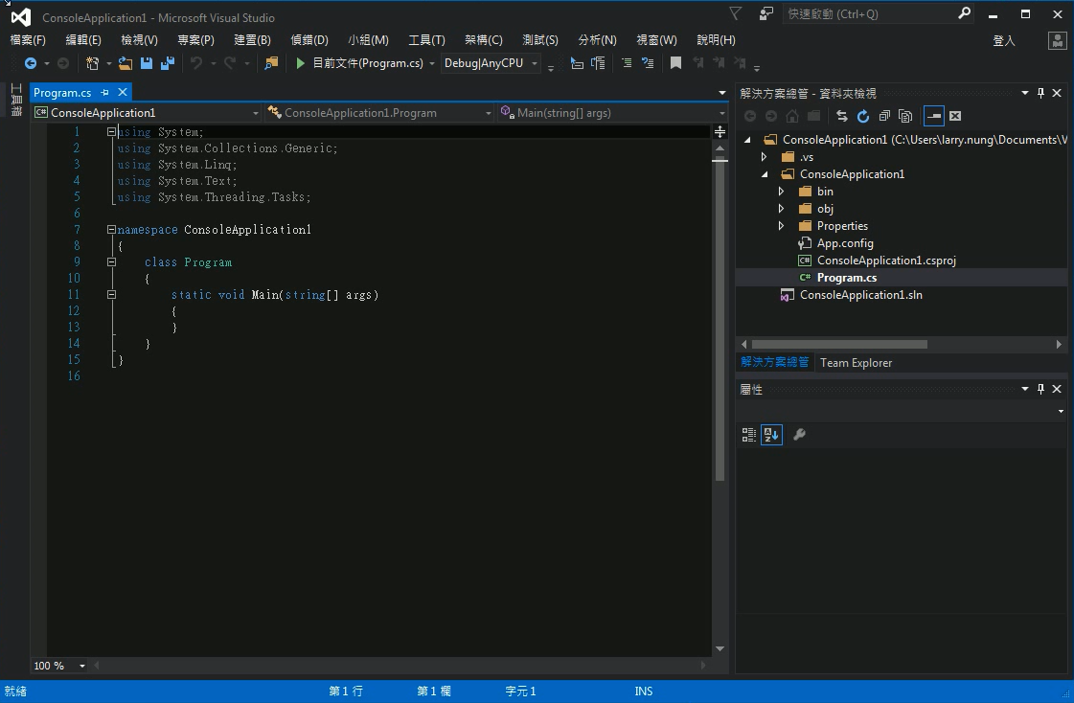Click the Quick Launch search magnifier icon

click(964, 13)
